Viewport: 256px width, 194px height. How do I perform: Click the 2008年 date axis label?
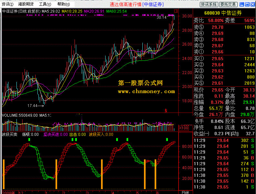(8, 192)
